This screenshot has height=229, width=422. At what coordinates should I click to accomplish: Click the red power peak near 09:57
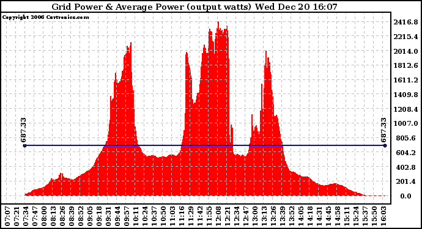(x=131, y=43)
